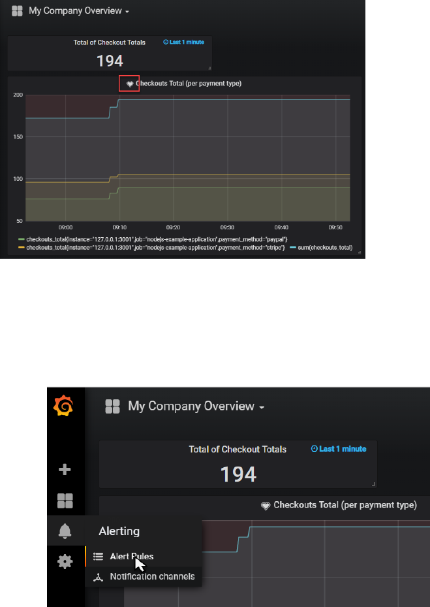Open the lower Checkouts Total (per payment type) title menu
Image resolution: width=430 pixels, height=607 pixels.
tap(345, 505)
